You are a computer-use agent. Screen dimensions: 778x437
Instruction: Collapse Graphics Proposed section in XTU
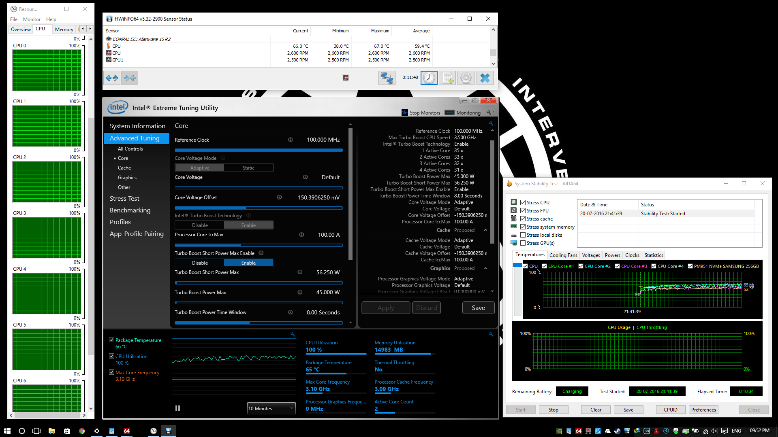pos(485,268)
